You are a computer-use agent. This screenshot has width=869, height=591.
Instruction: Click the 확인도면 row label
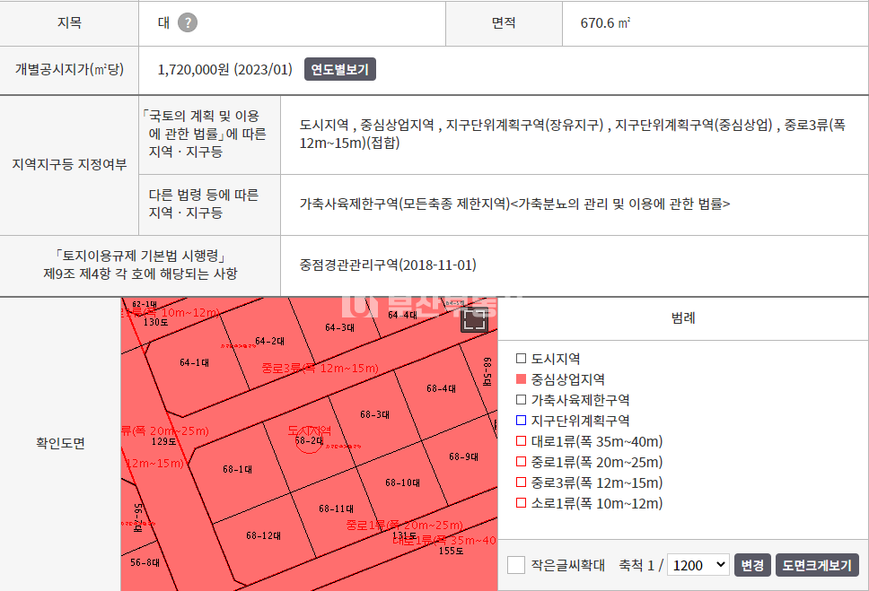[x=60, y=443]
